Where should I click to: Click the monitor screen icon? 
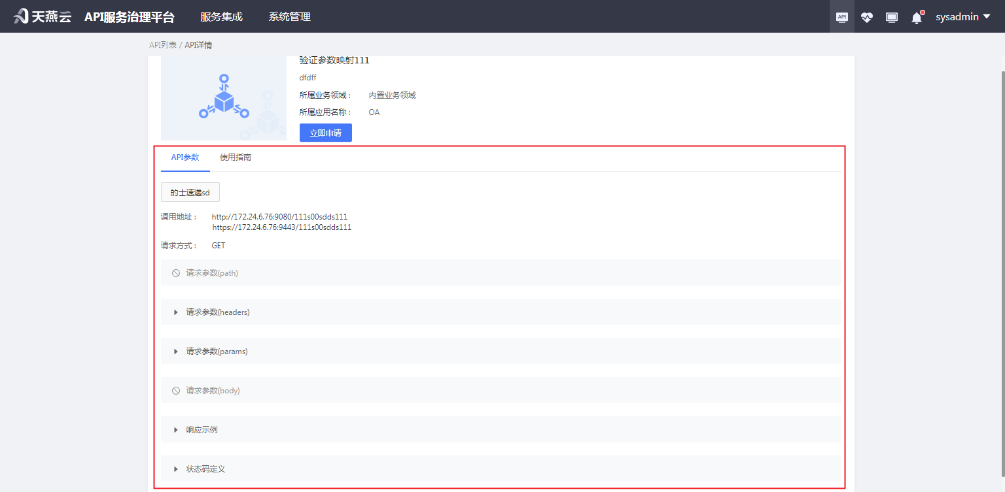pyautogui.click(x=892, y=18)
